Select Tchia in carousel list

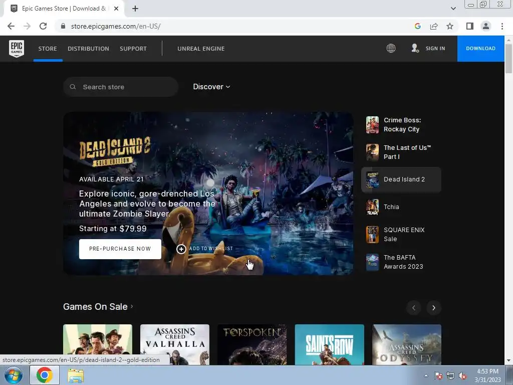401,207
